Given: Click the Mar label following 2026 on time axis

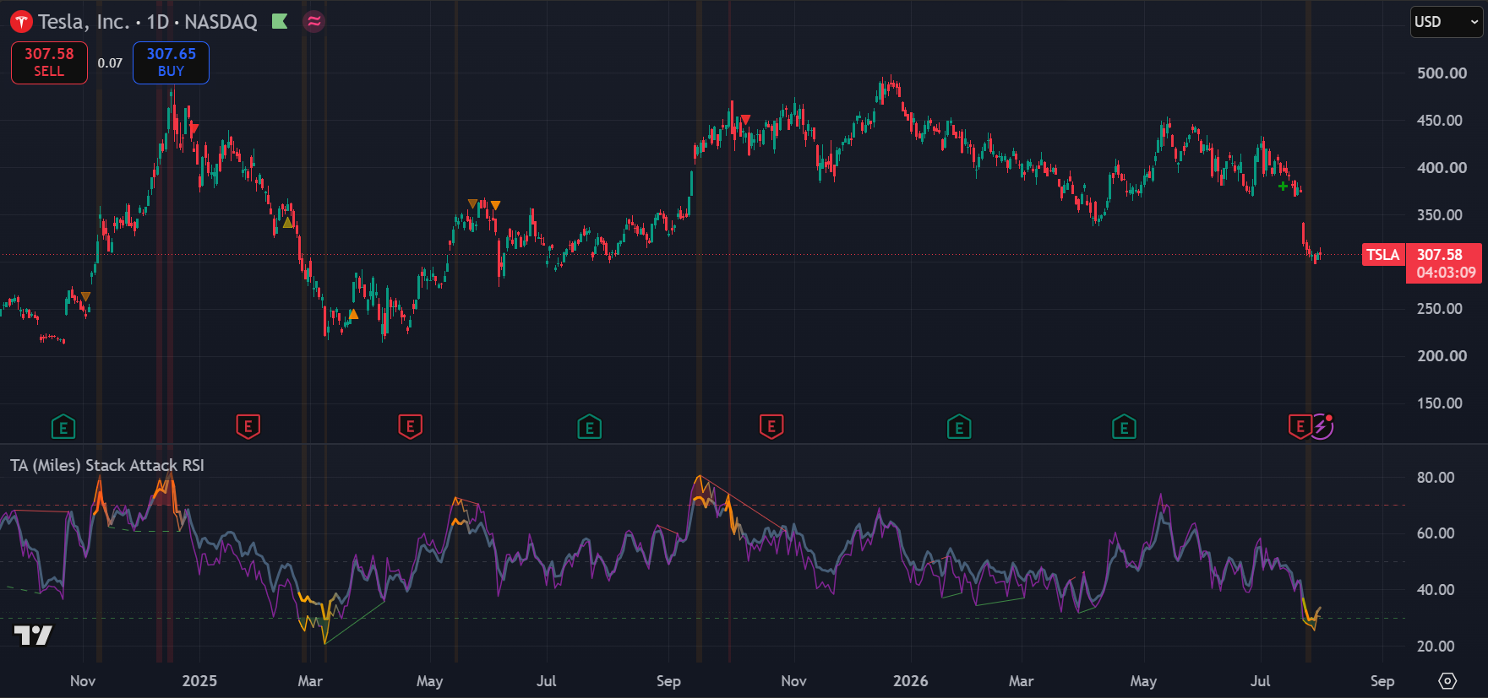Looking at the screenshot, I should tap(1021, 681).
